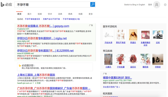
Task: Click the 盆腔炎 thumbnail image
Action: (133, 59)
